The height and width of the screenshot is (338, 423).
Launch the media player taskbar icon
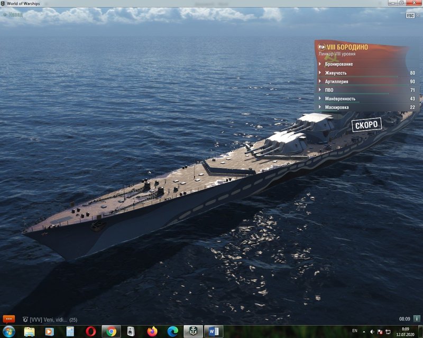(x=49, y=332)
